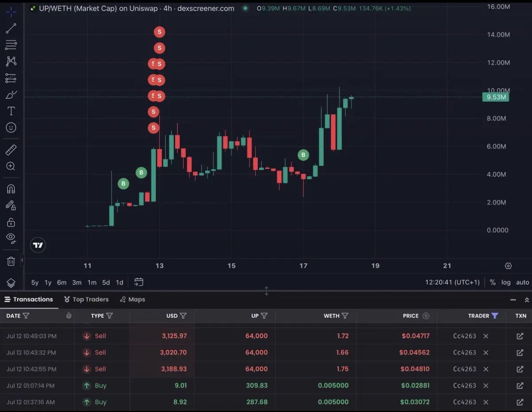Open timezone menu 12:20:41 (UTC+1)
Screen dimensions: 532x412
(x=452, y=282)
